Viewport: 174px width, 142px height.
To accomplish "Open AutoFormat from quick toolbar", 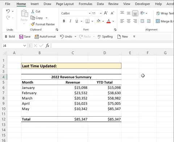I will tap(45, 37).
